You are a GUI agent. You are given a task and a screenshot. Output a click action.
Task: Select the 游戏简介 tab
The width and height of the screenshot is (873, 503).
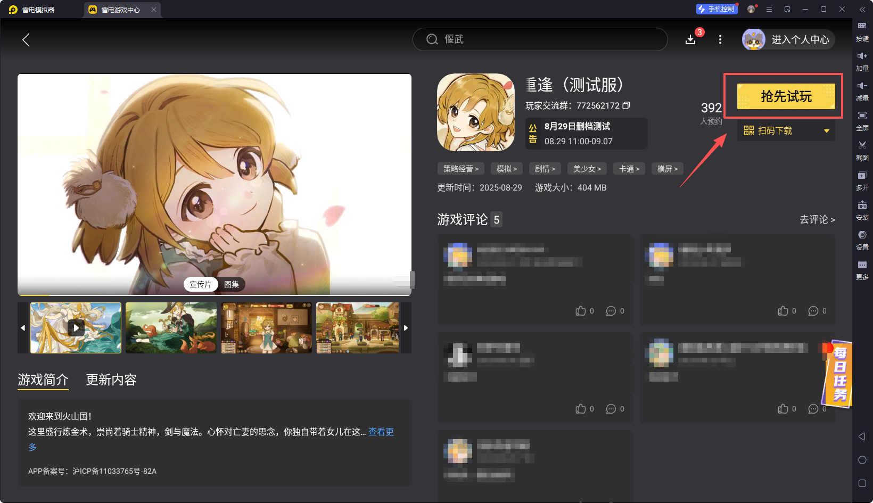click(x=43, y=380)
